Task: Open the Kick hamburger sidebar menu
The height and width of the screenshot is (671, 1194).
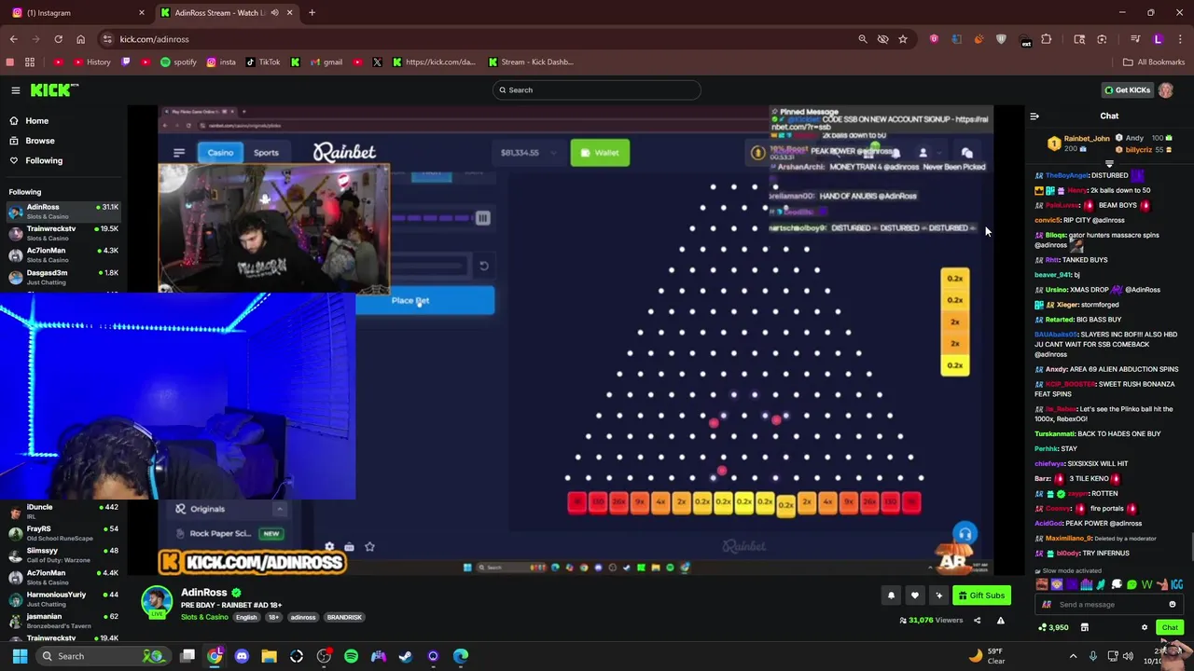Action: (x=16, y=90)
